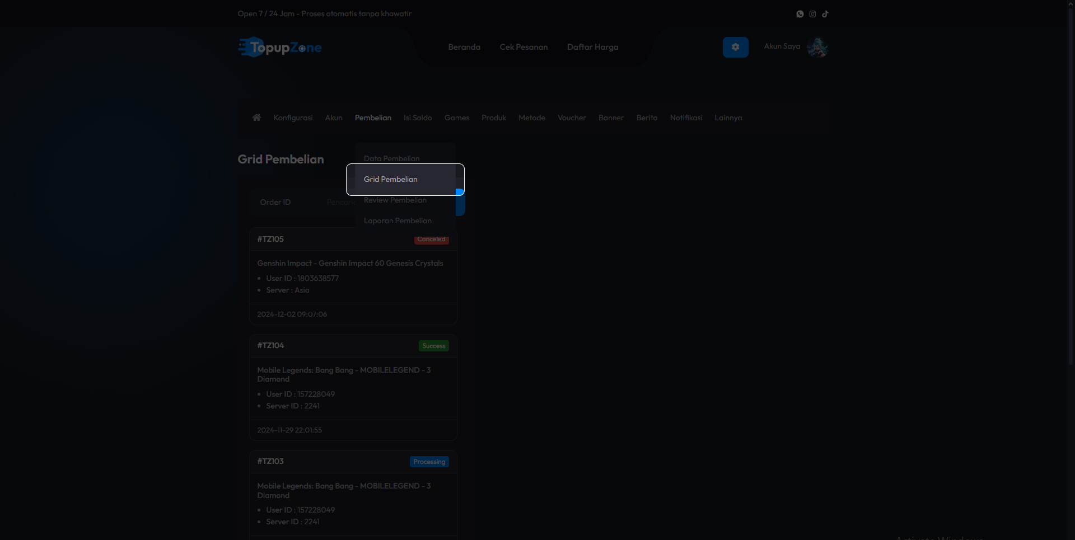This screenshot has width=1075, height=540.
Task: Click User ID 1803638577 text
Action: click(302, 278)
